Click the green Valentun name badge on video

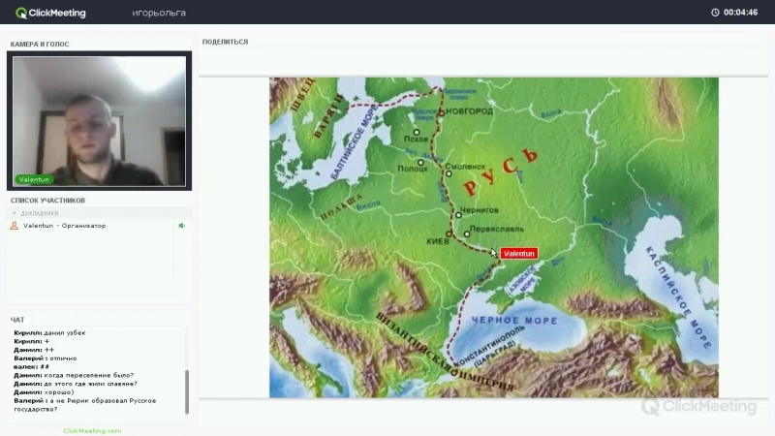tap(34, 179)
